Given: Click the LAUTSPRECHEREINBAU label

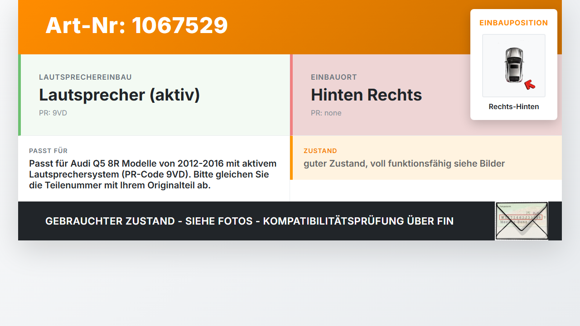Looking at the screenshot, I should pos(85,77).
